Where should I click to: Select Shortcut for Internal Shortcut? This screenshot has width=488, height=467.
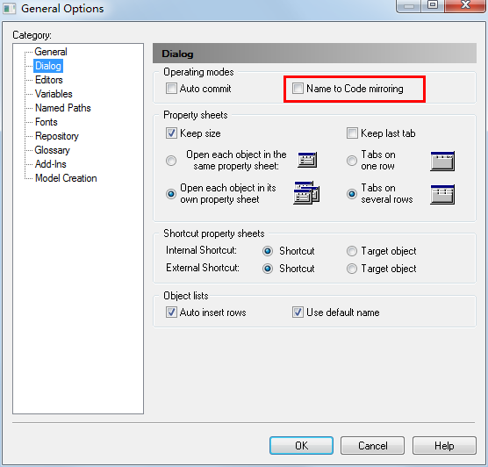[268, 251]
